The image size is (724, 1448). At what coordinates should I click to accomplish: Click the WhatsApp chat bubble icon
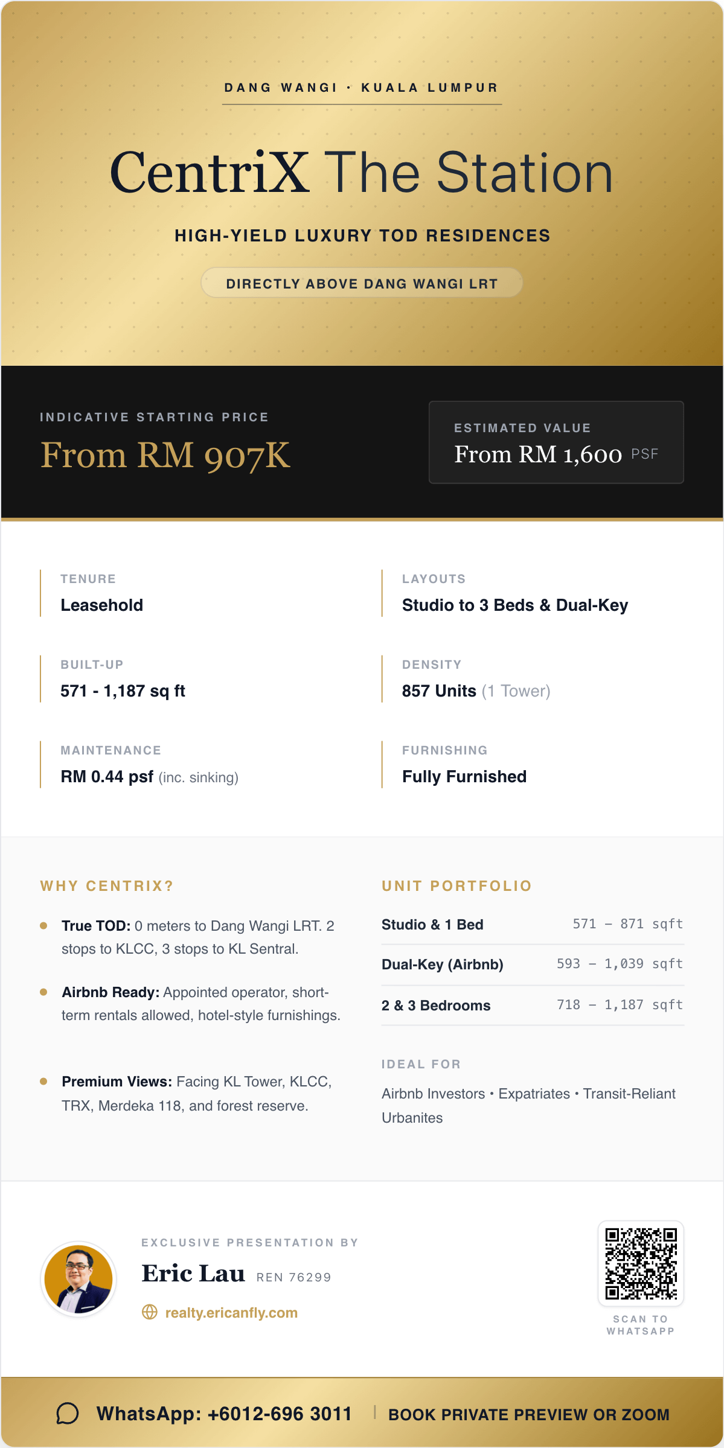(68, 1414)
